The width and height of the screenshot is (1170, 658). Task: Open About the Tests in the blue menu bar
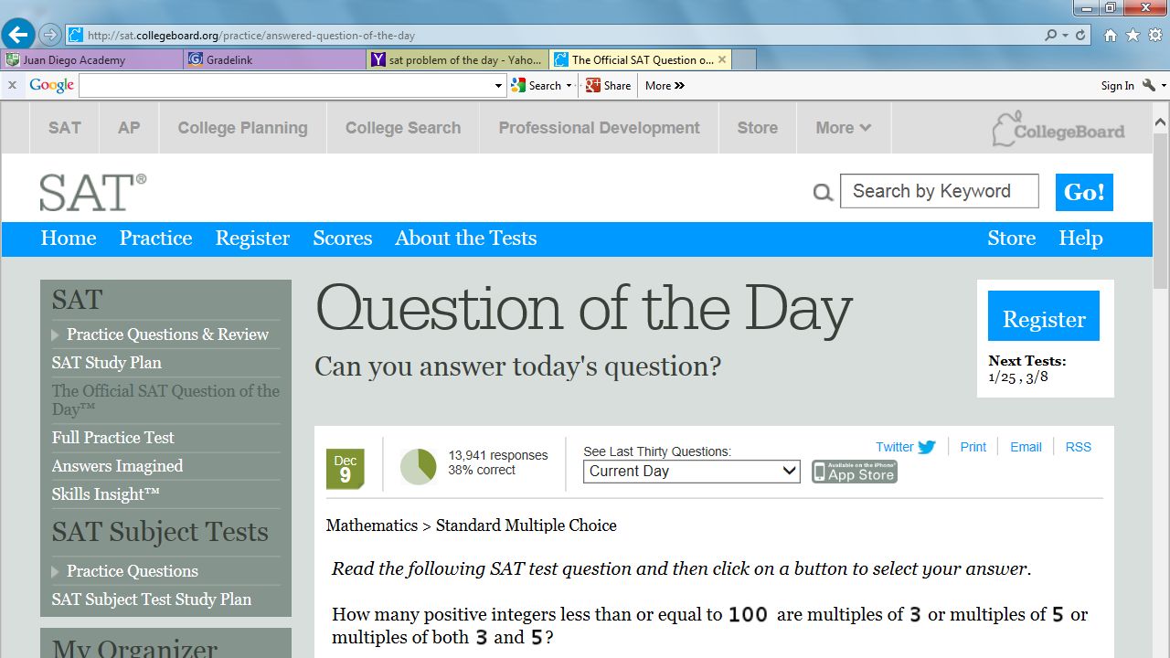click(x=465, y=239)
